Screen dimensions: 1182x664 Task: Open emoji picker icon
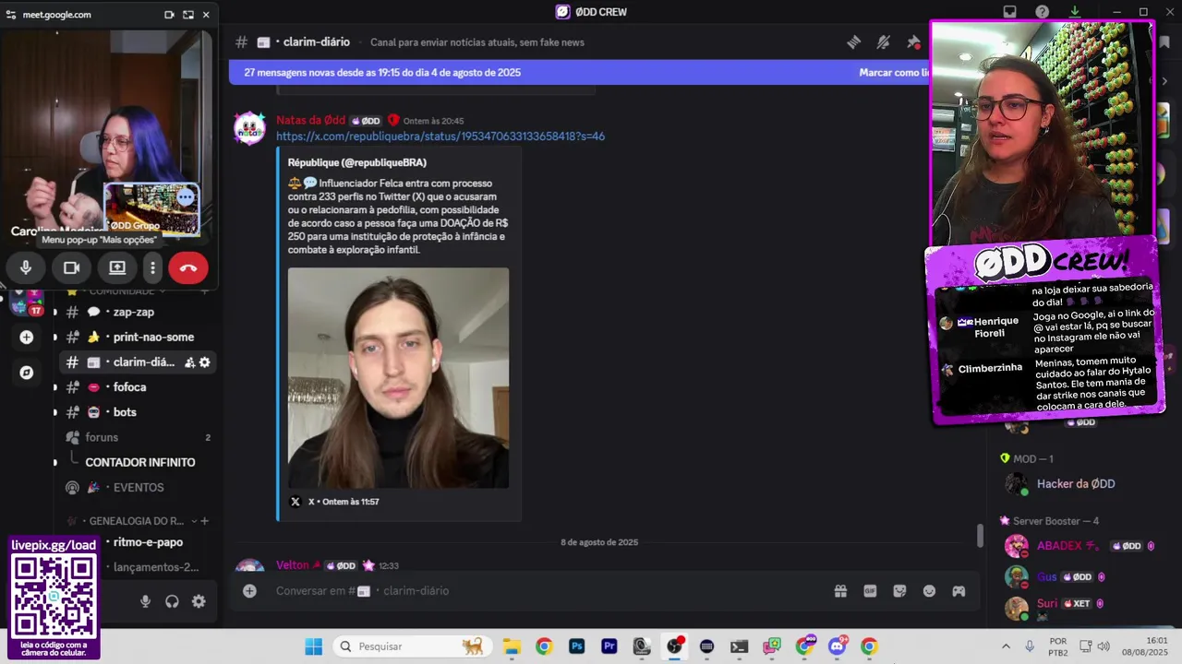(929, 591)
